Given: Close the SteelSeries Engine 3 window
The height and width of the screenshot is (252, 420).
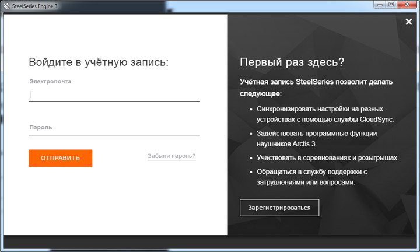Looking at the screenshot, I should coord(407,5).
